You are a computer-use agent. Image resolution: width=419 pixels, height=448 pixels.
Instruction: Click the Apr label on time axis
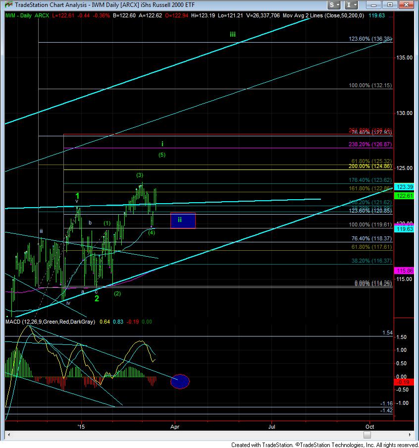click(175, 427)
